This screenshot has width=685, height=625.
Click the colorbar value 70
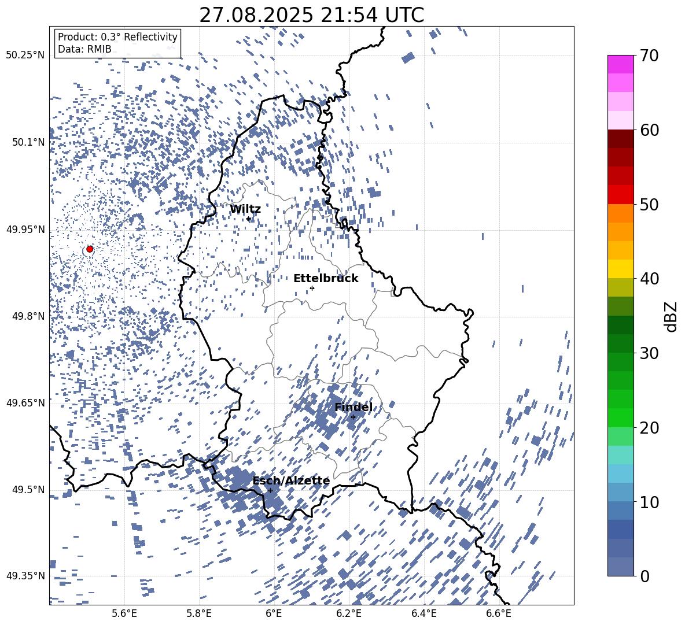(649, 56)
